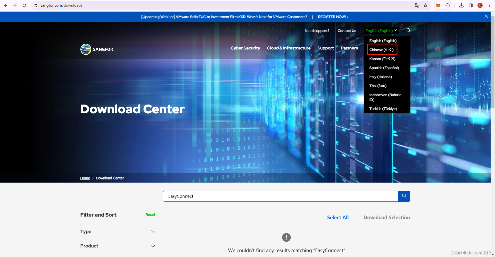Viewport: 495px width, 257px height.
Task: Open Cloud & Infrastructure menu
Action: click(x=289, y=48)
